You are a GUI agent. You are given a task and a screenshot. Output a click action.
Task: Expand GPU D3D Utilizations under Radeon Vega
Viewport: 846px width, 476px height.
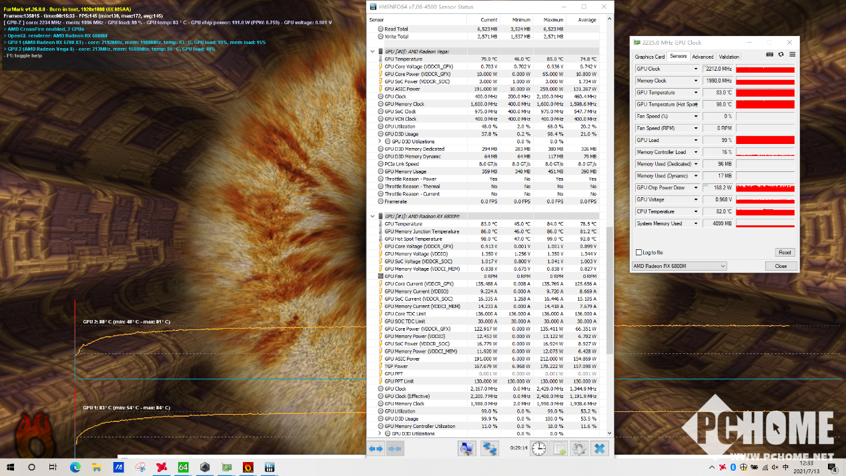click(x=380, y=141)
